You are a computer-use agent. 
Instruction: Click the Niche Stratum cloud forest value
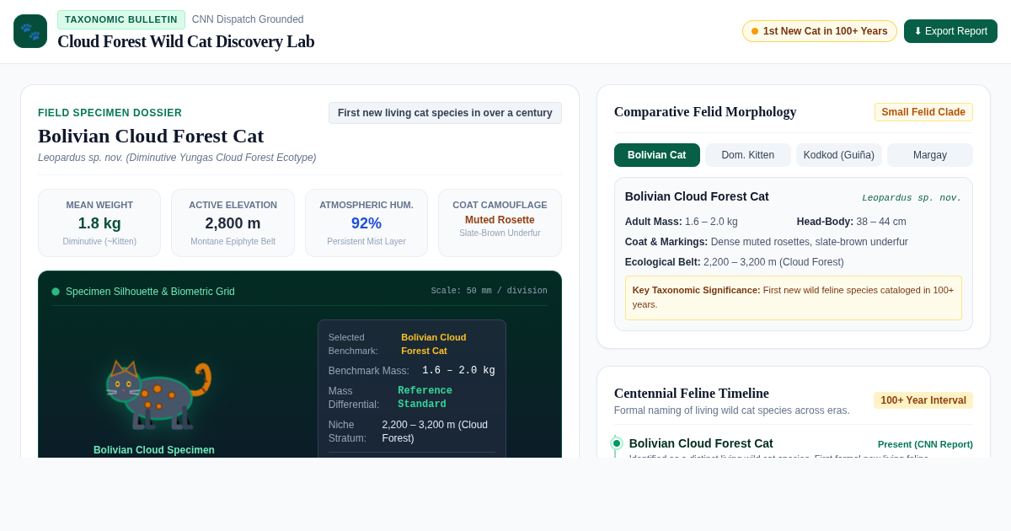point(435,432)
